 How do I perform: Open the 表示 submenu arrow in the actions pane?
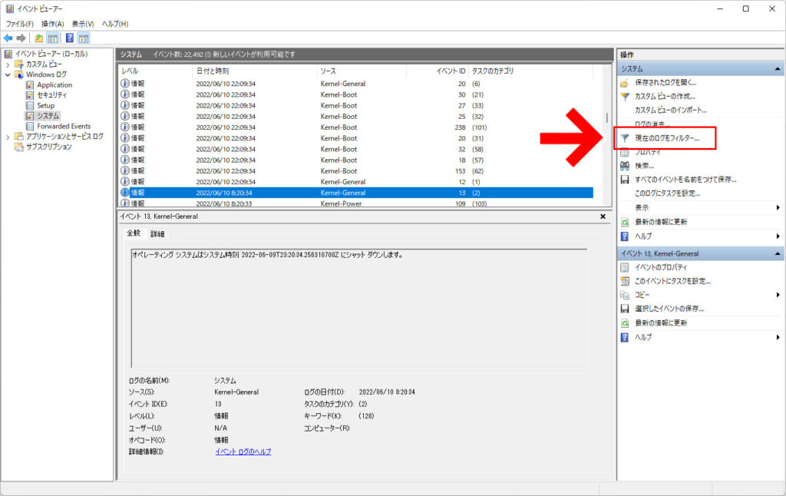[x=778, y=207]
